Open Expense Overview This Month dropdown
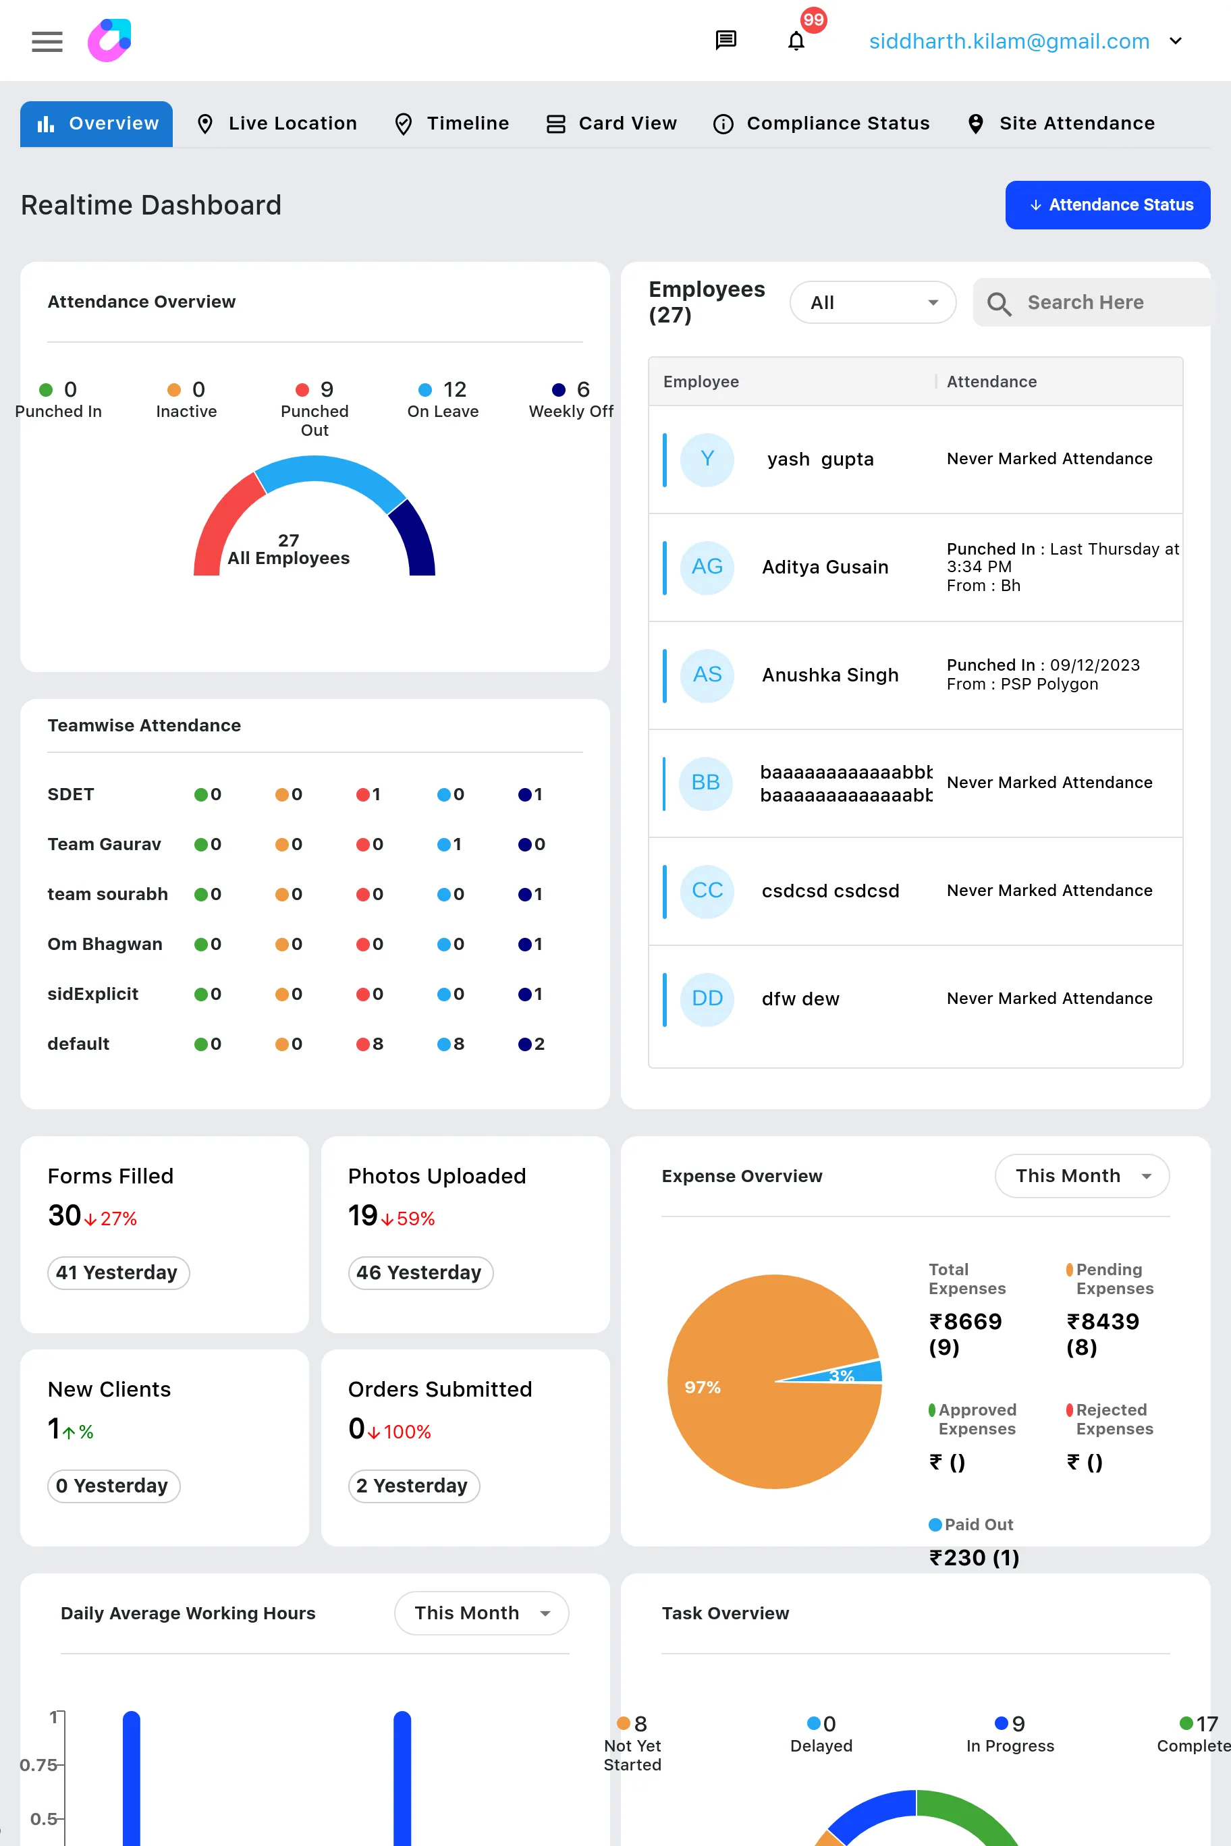 click(x=1081, y=1176)
